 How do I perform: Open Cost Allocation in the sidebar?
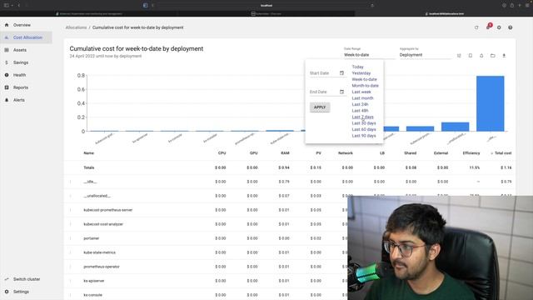click(26, 37)
